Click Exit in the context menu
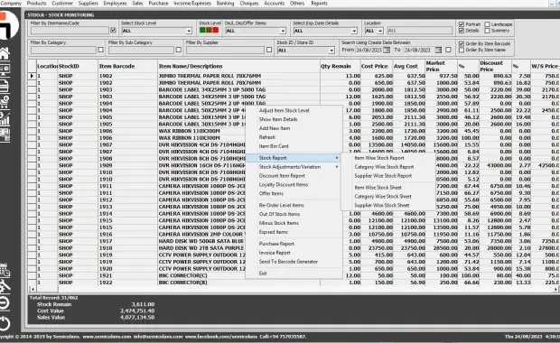Screen dimensions: 560x343 pyautogui.click(x=263, y=273)
